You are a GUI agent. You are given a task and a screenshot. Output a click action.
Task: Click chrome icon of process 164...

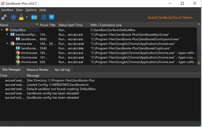pyautogui.click(x=12, y=44)
